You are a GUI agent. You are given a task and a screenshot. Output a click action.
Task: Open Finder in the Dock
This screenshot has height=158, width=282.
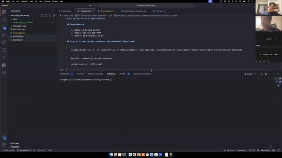coord(111,154)
